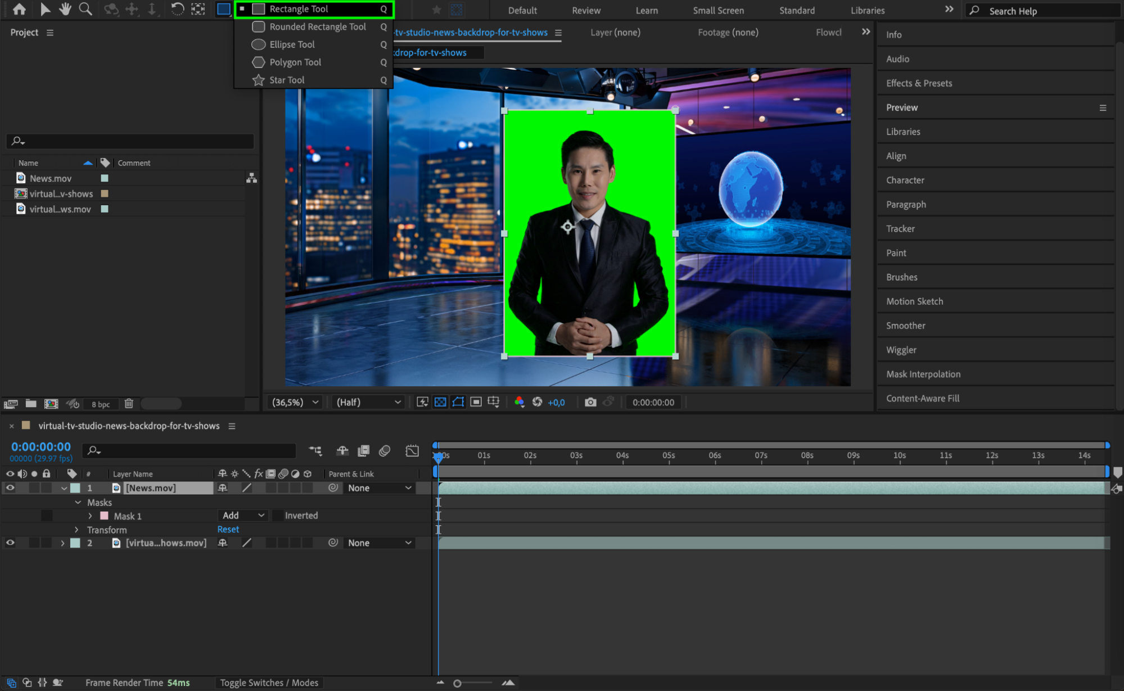Click Reset link for Transform
This screenshot has height=691, width=1124.
click(x=228, y=530)
